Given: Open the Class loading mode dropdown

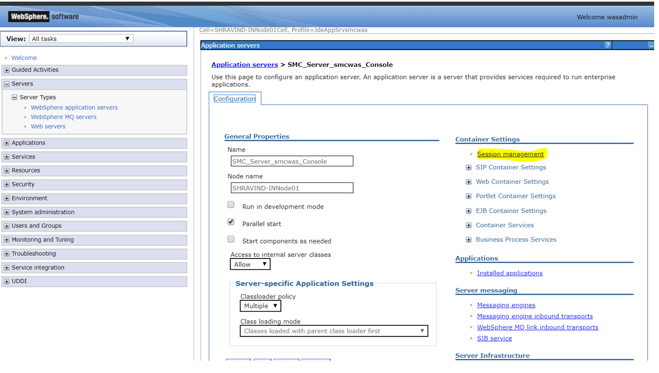Looking at the screenshot, I should (x=334, y=331).
